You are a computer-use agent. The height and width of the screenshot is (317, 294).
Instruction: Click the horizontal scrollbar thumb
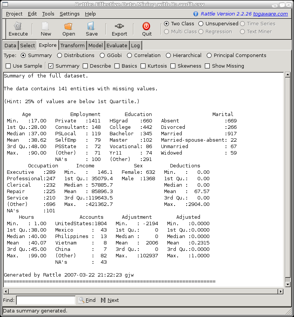click(143, 292)
